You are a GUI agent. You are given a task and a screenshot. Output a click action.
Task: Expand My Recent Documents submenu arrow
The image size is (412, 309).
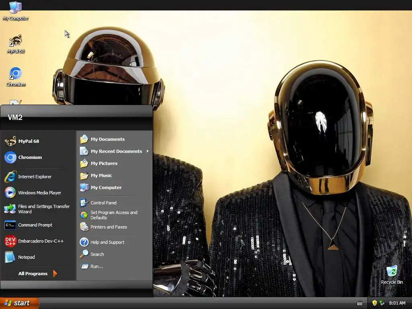tap(148, 151)
